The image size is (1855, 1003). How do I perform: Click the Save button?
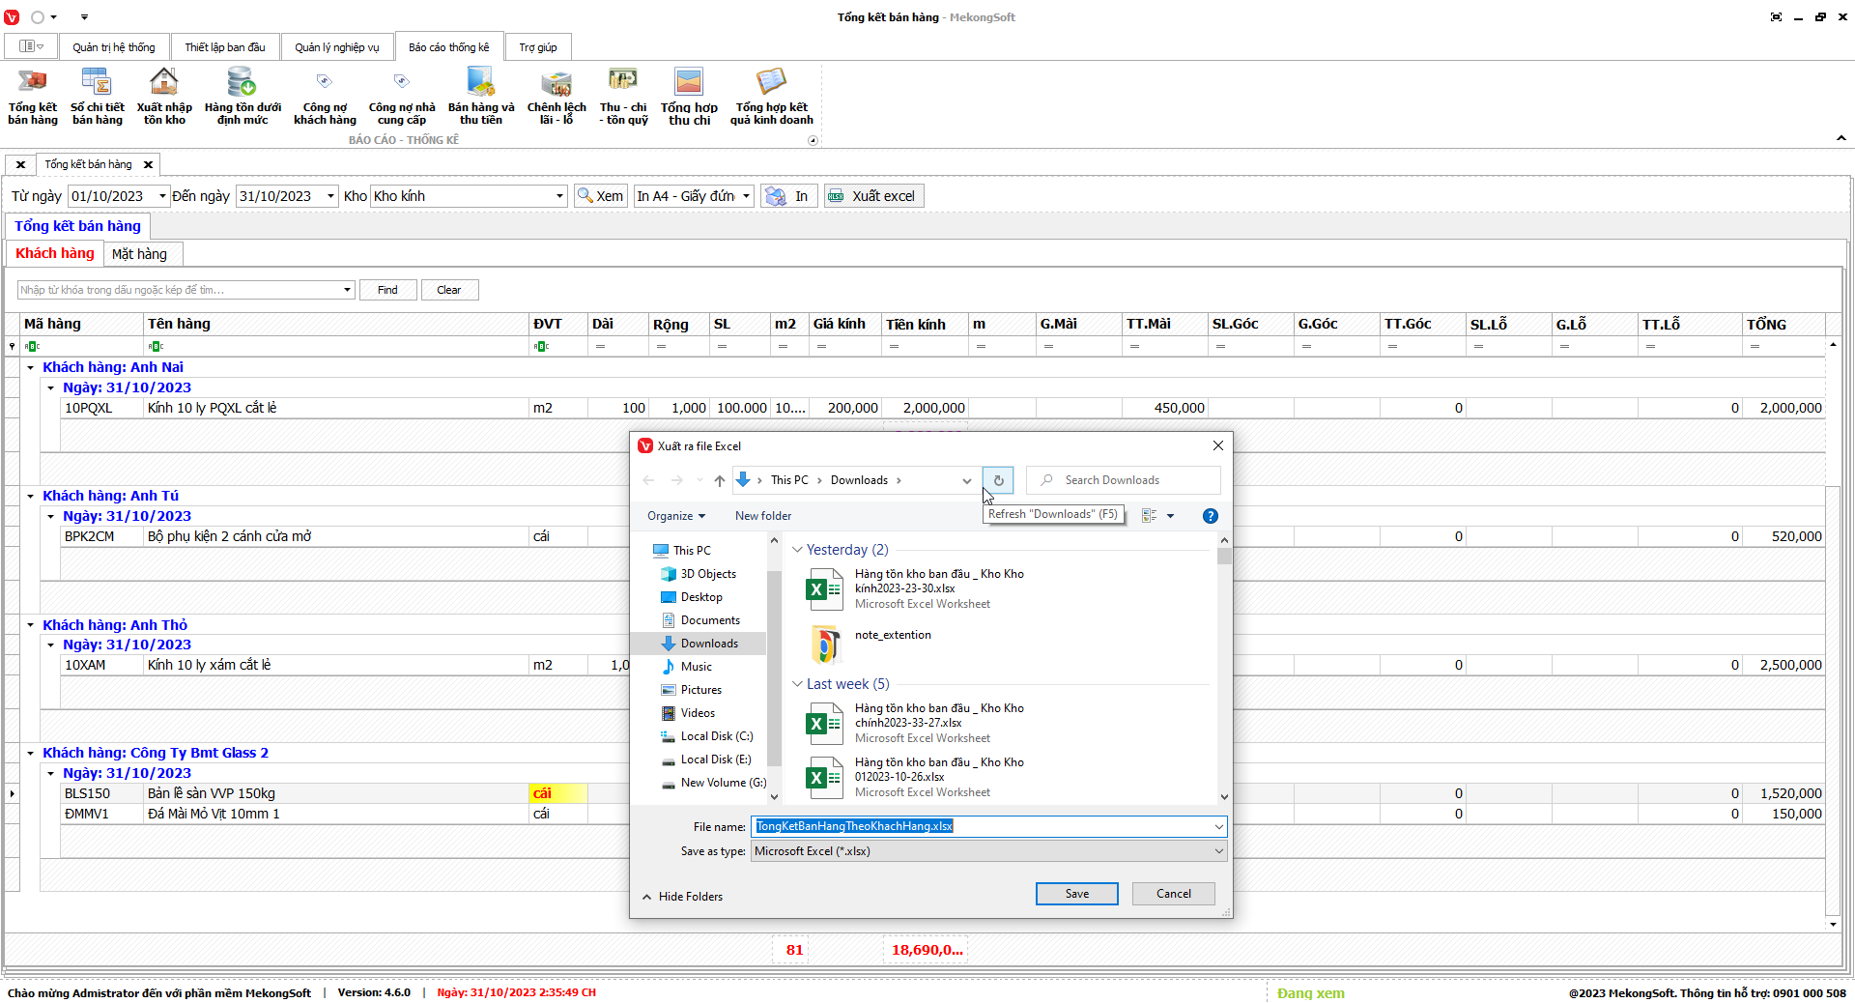tap(1076, 894)
